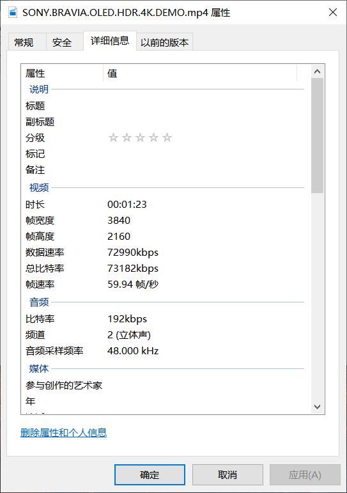Select the 时长 value 00:01:23
This screenshot has height=493, width=347.
click(x=127, y=205)
